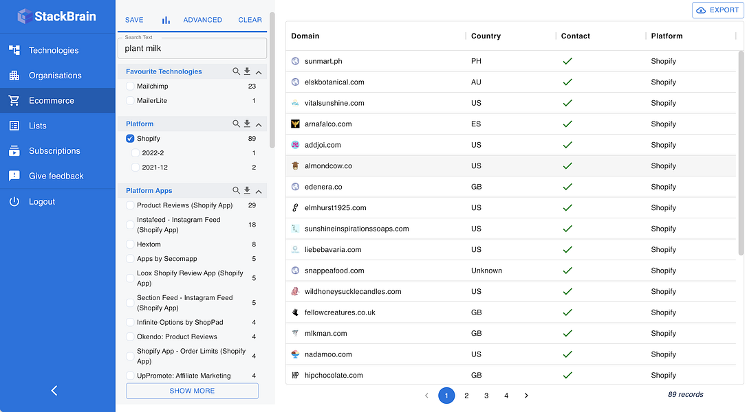Download Favourite Technologies list
This screenshot has height=412, width=747.
(x=247, y=71)
